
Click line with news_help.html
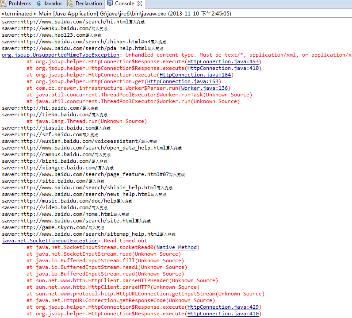pyautogui.click(x=84, y=194)
